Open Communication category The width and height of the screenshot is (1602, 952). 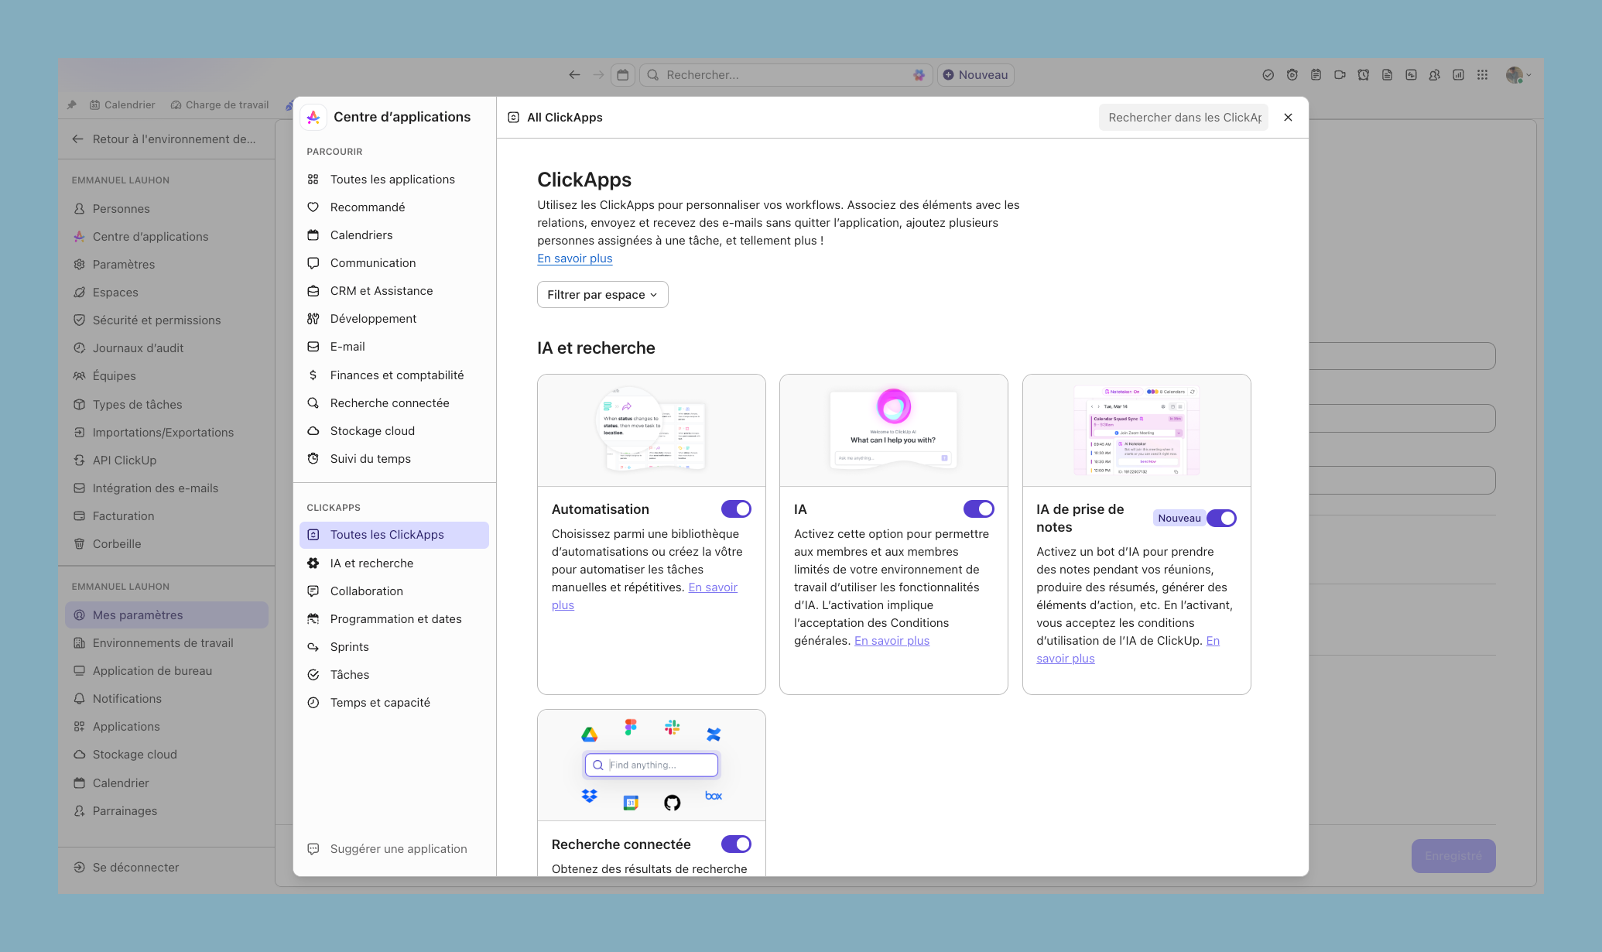tap(395, 262)
